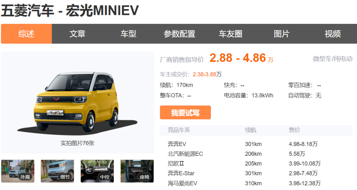Click the 我要试驾 button
Image resolution: width=357 pixels, height=190 pixels.
[x=185, y=112]
